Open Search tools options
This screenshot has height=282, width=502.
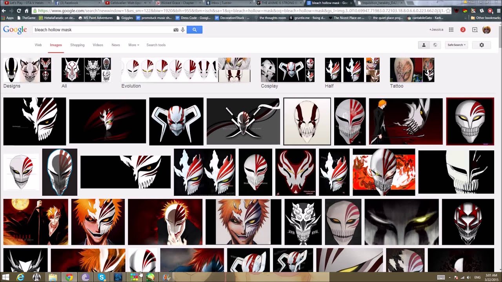click(x=156, y=45)
